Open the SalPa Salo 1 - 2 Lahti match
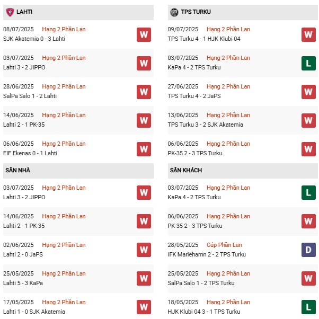Viewport: 319px width, 319px height. [x=30, y=96]
